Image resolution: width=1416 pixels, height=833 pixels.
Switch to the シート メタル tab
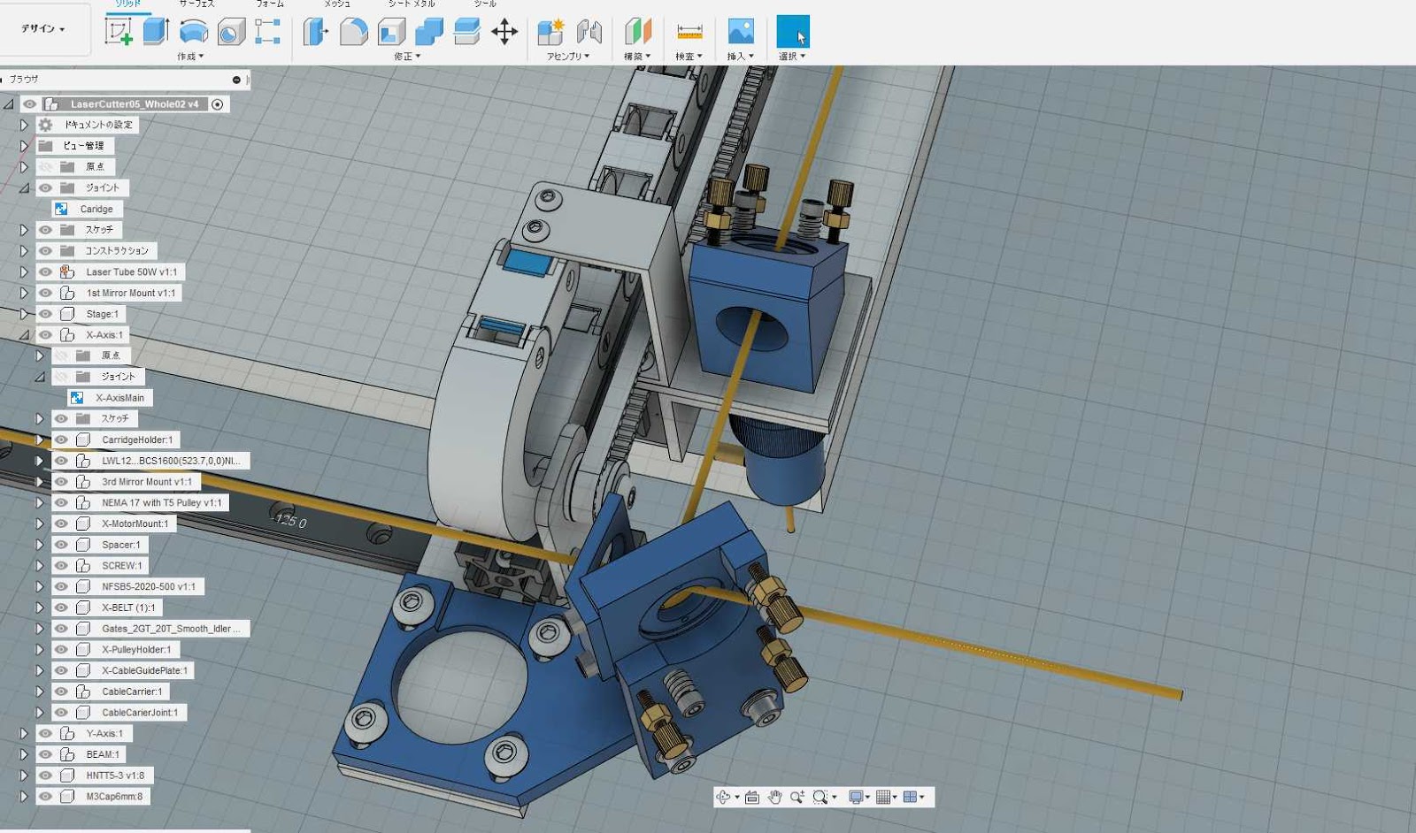pos(412,4)
